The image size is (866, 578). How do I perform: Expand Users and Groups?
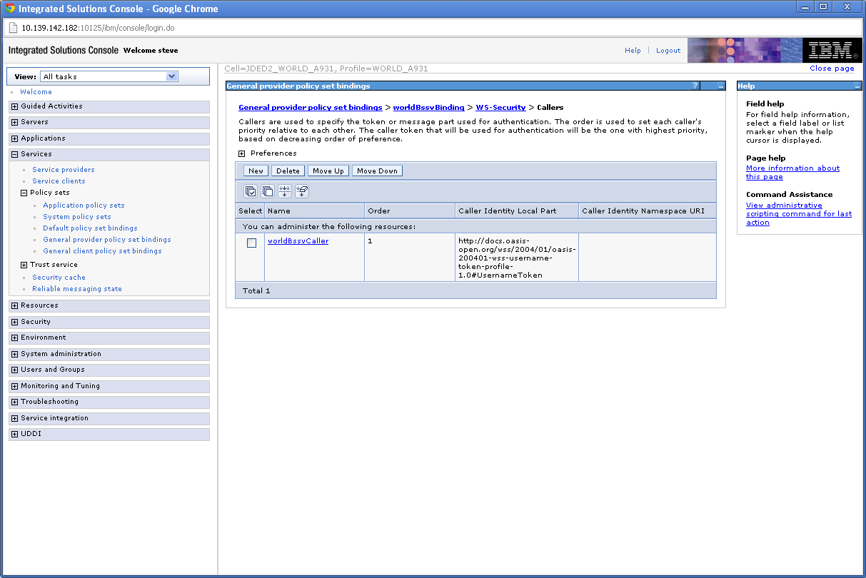click(15, 370)
